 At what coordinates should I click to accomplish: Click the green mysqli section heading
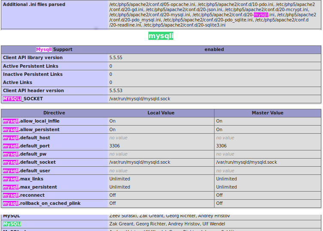pos(161,36)
